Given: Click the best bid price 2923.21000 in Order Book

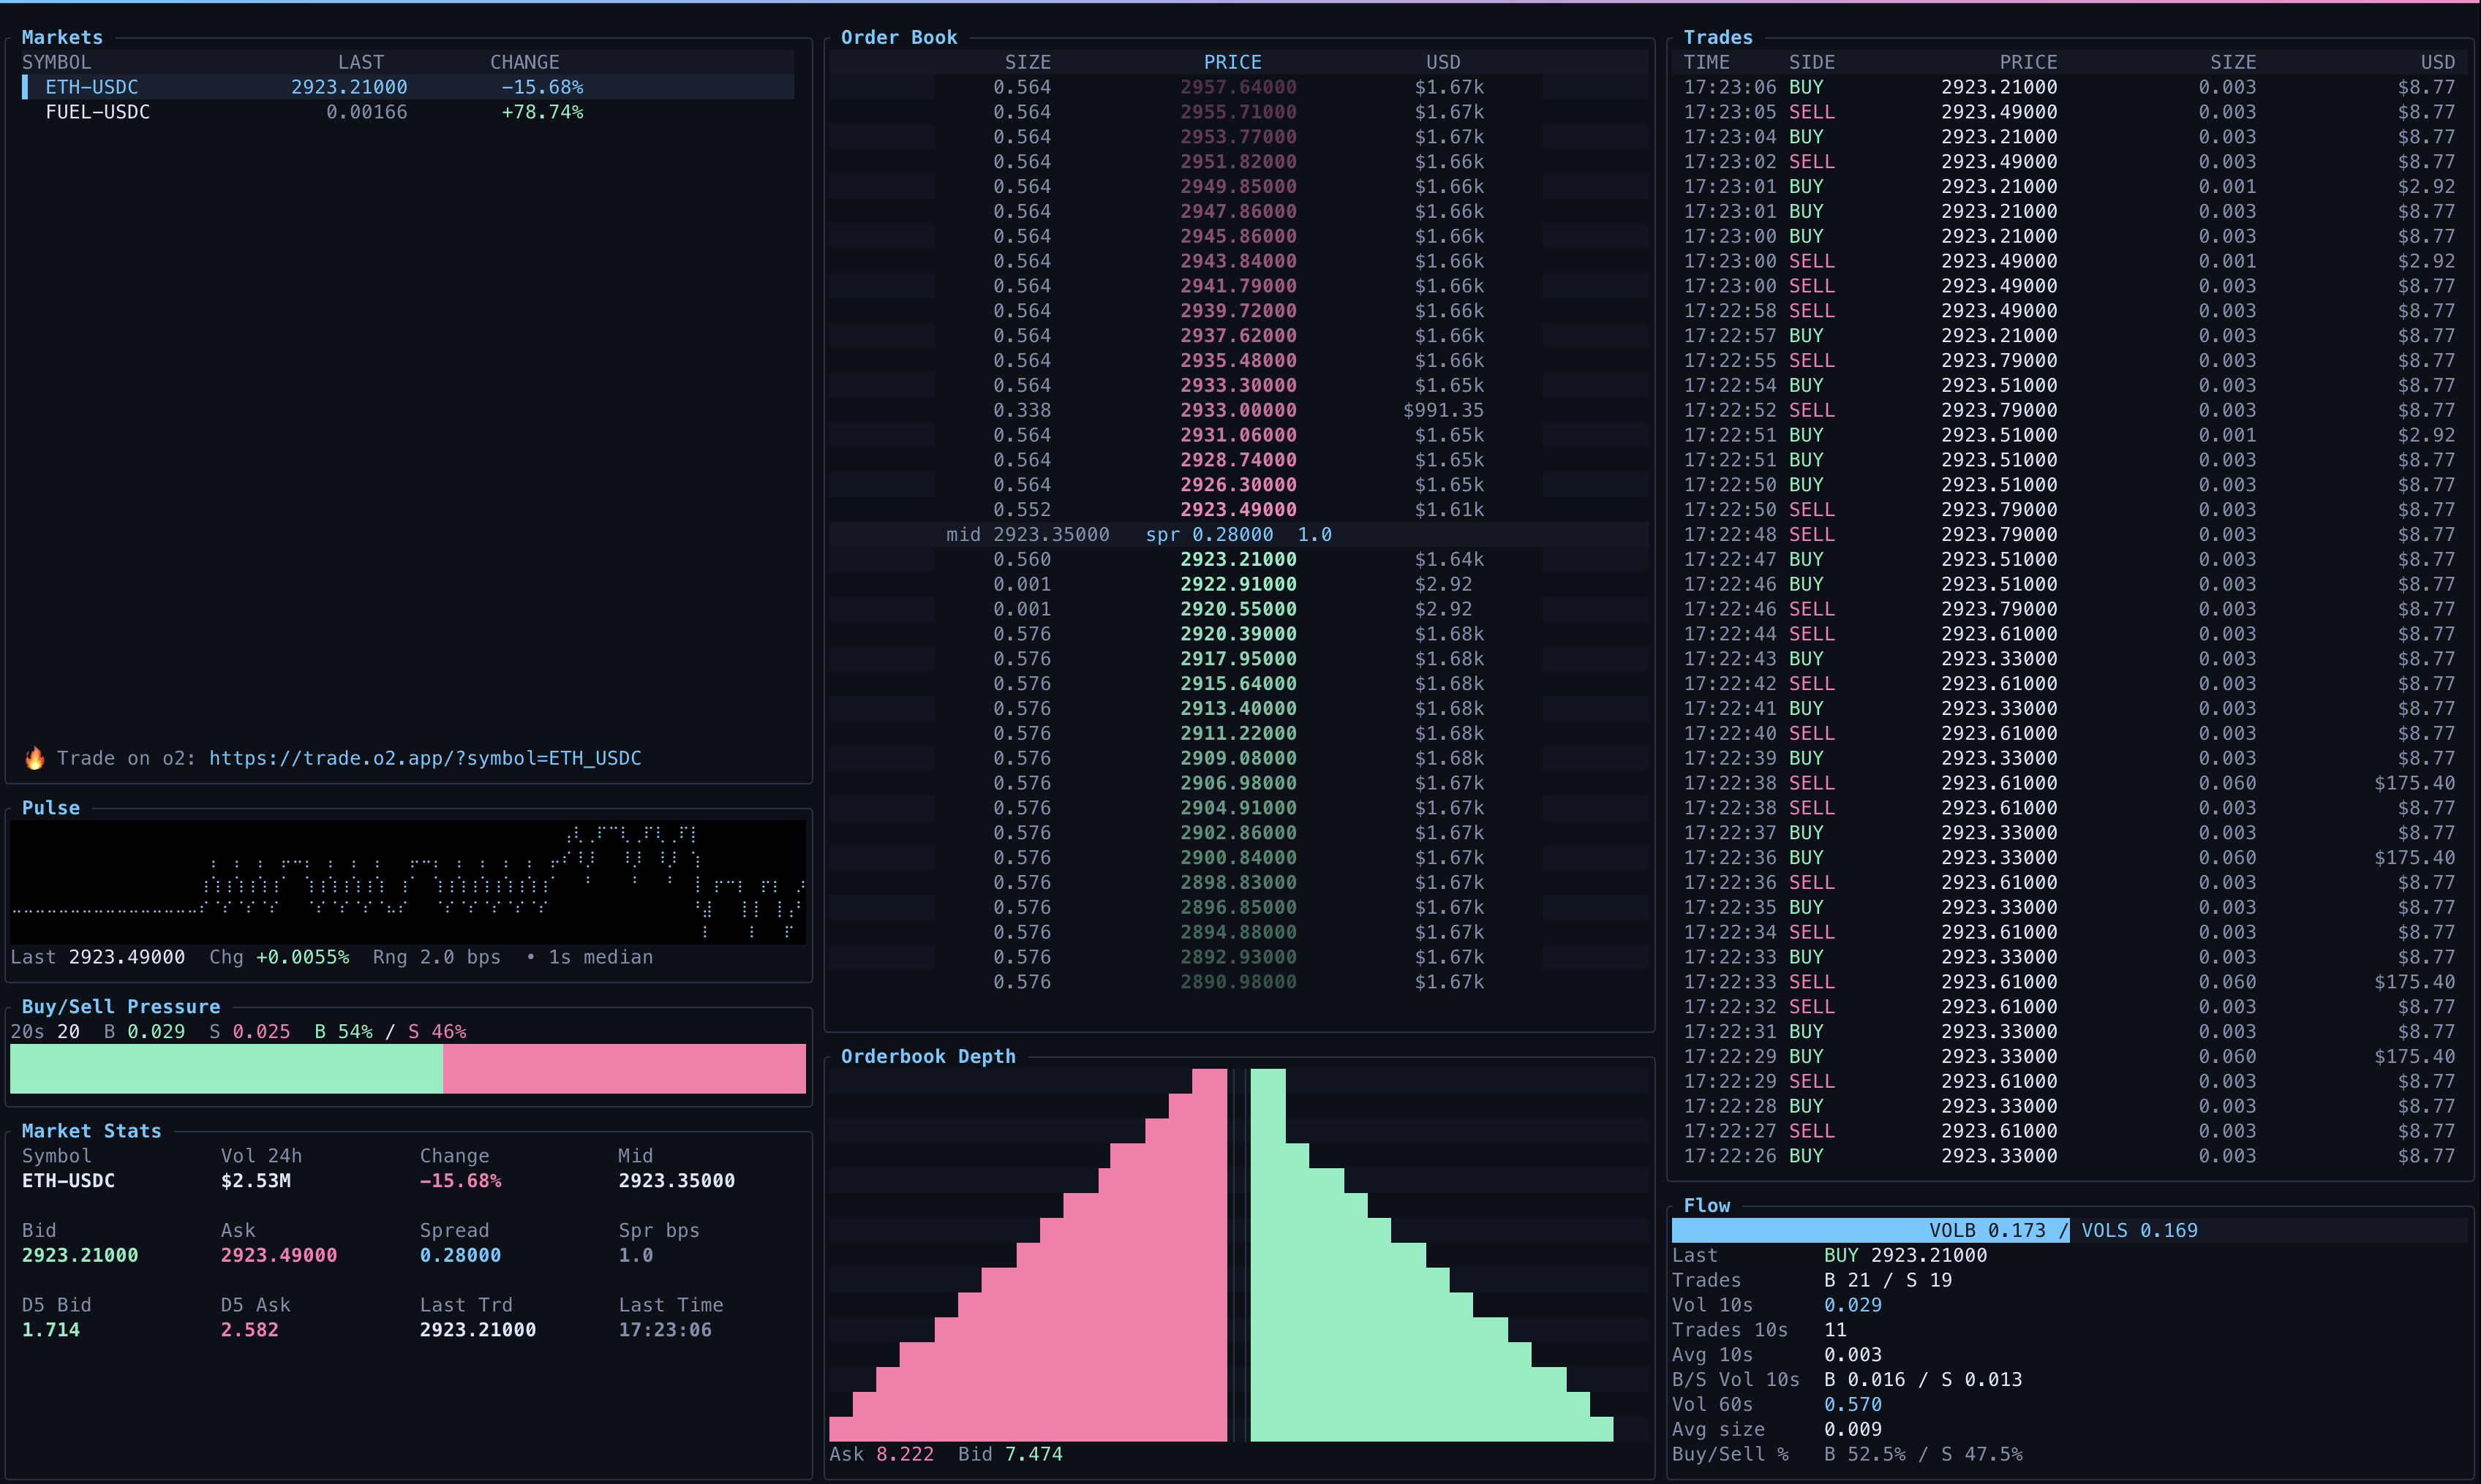Looking at the screenshot, I should pos(1238,559).
